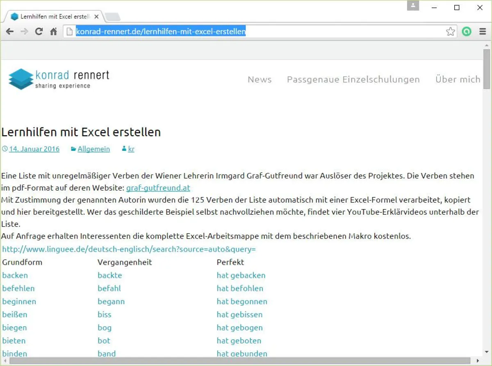Click the page icon in the address bar

pyautogui.click(x=69, y=31)
